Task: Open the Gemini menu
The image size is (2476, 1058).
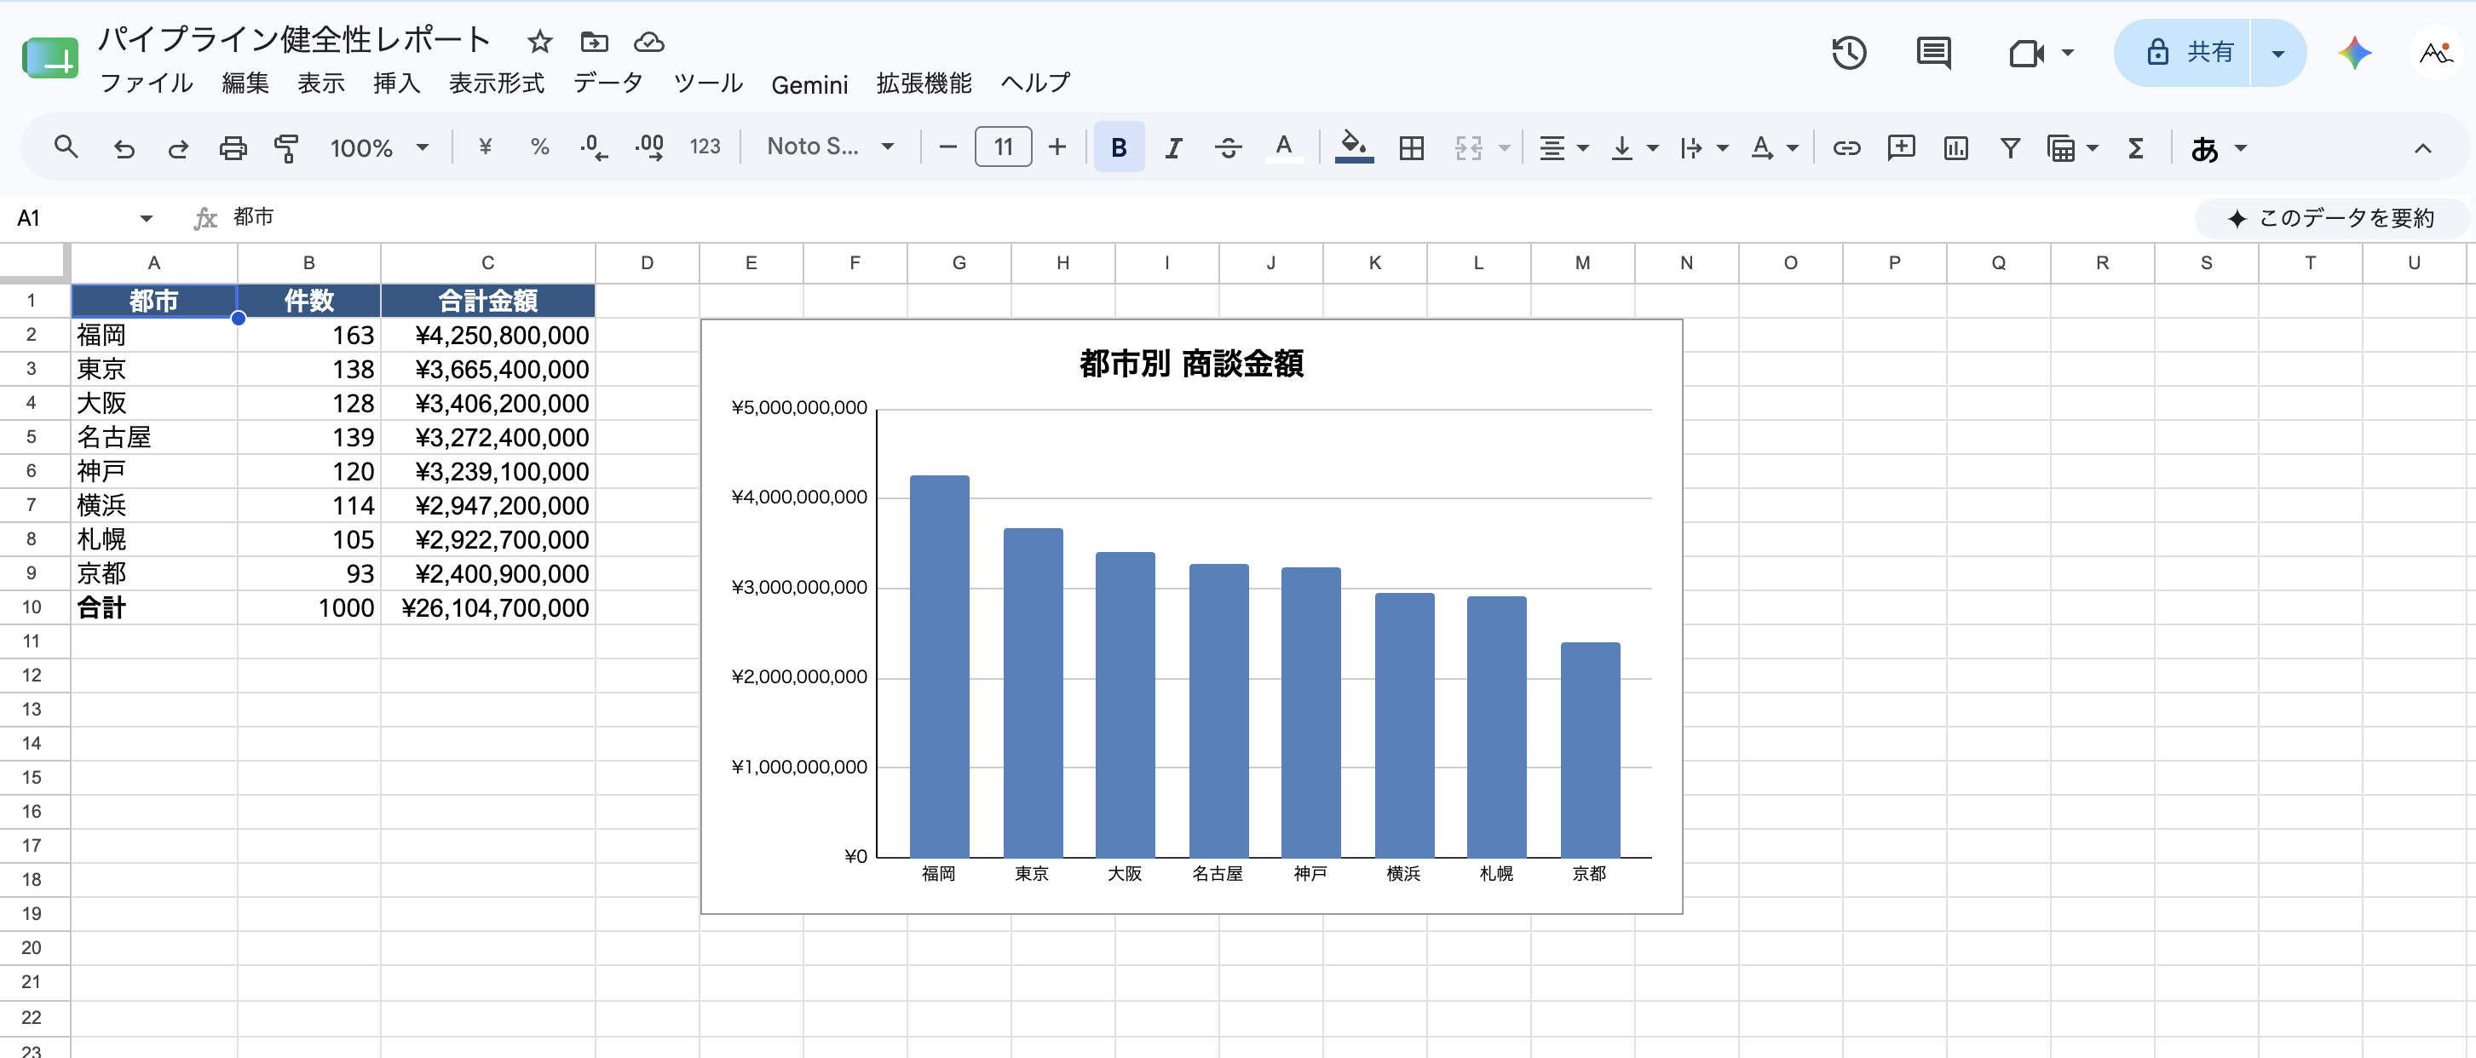Action: pyautogui.click(x=809, y=84)
